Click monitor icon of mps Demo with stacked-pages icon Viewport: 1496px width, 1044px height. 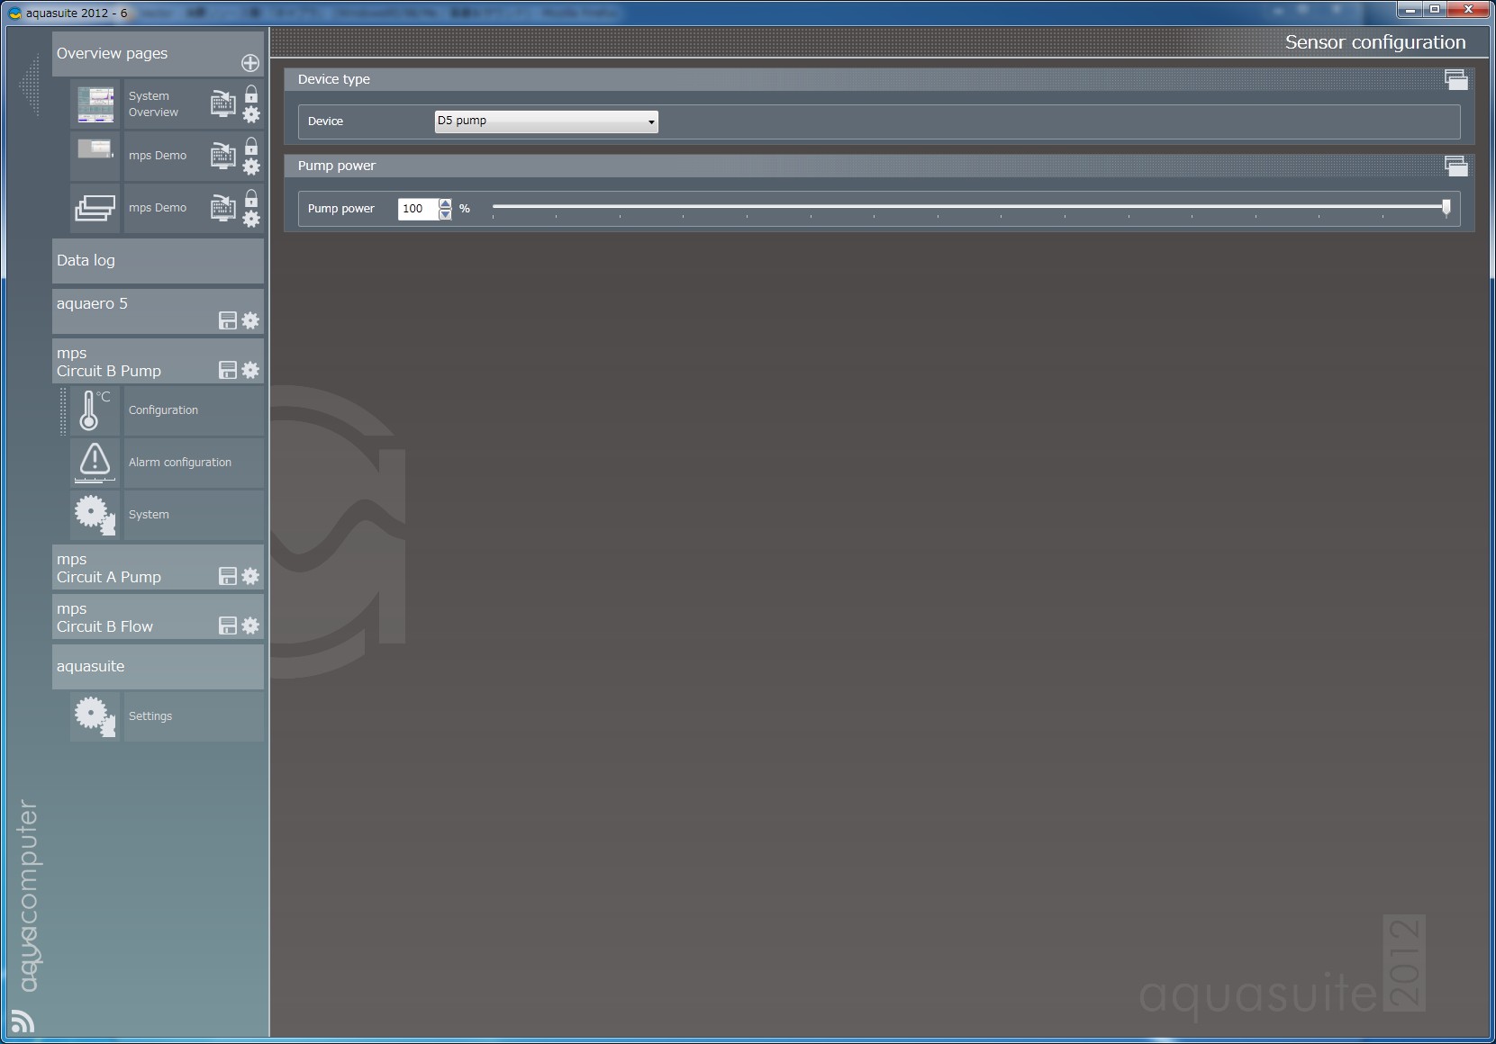coord(222,208)
